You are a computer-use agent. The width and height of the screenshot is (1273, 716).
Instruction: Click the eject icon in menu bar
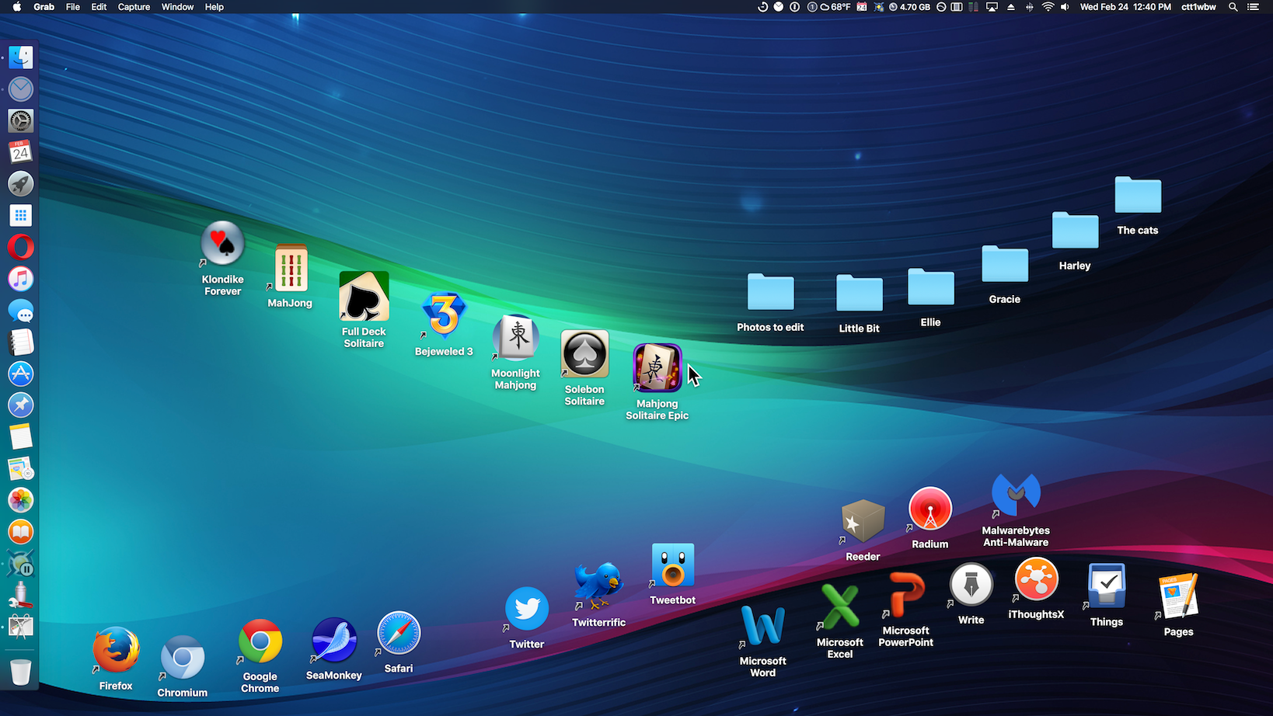point(1010,7)
